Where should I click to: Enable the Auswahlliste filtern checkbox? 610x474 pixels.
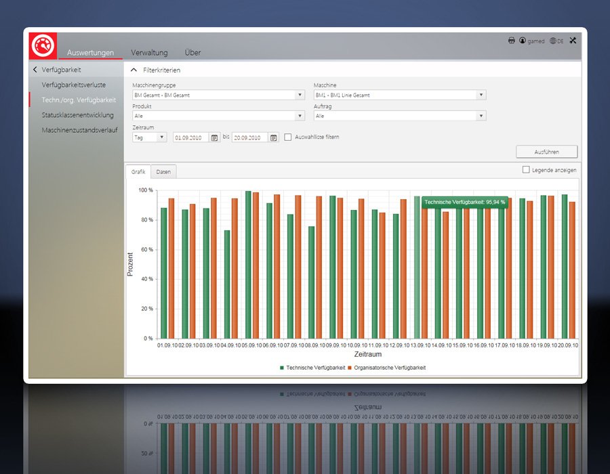(x=288, y=137)
